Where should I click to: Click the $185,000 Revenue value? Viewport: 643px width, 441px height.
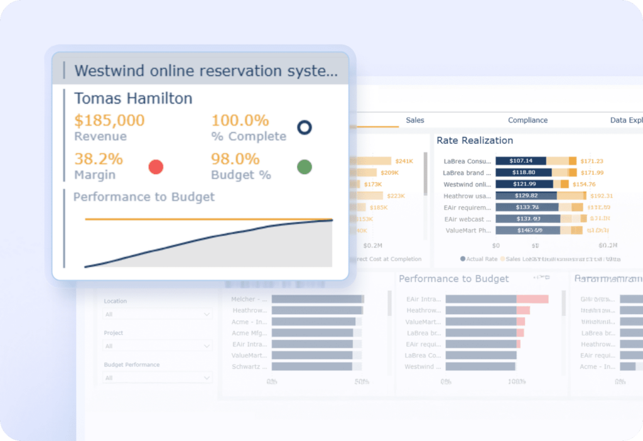[109, 120]
